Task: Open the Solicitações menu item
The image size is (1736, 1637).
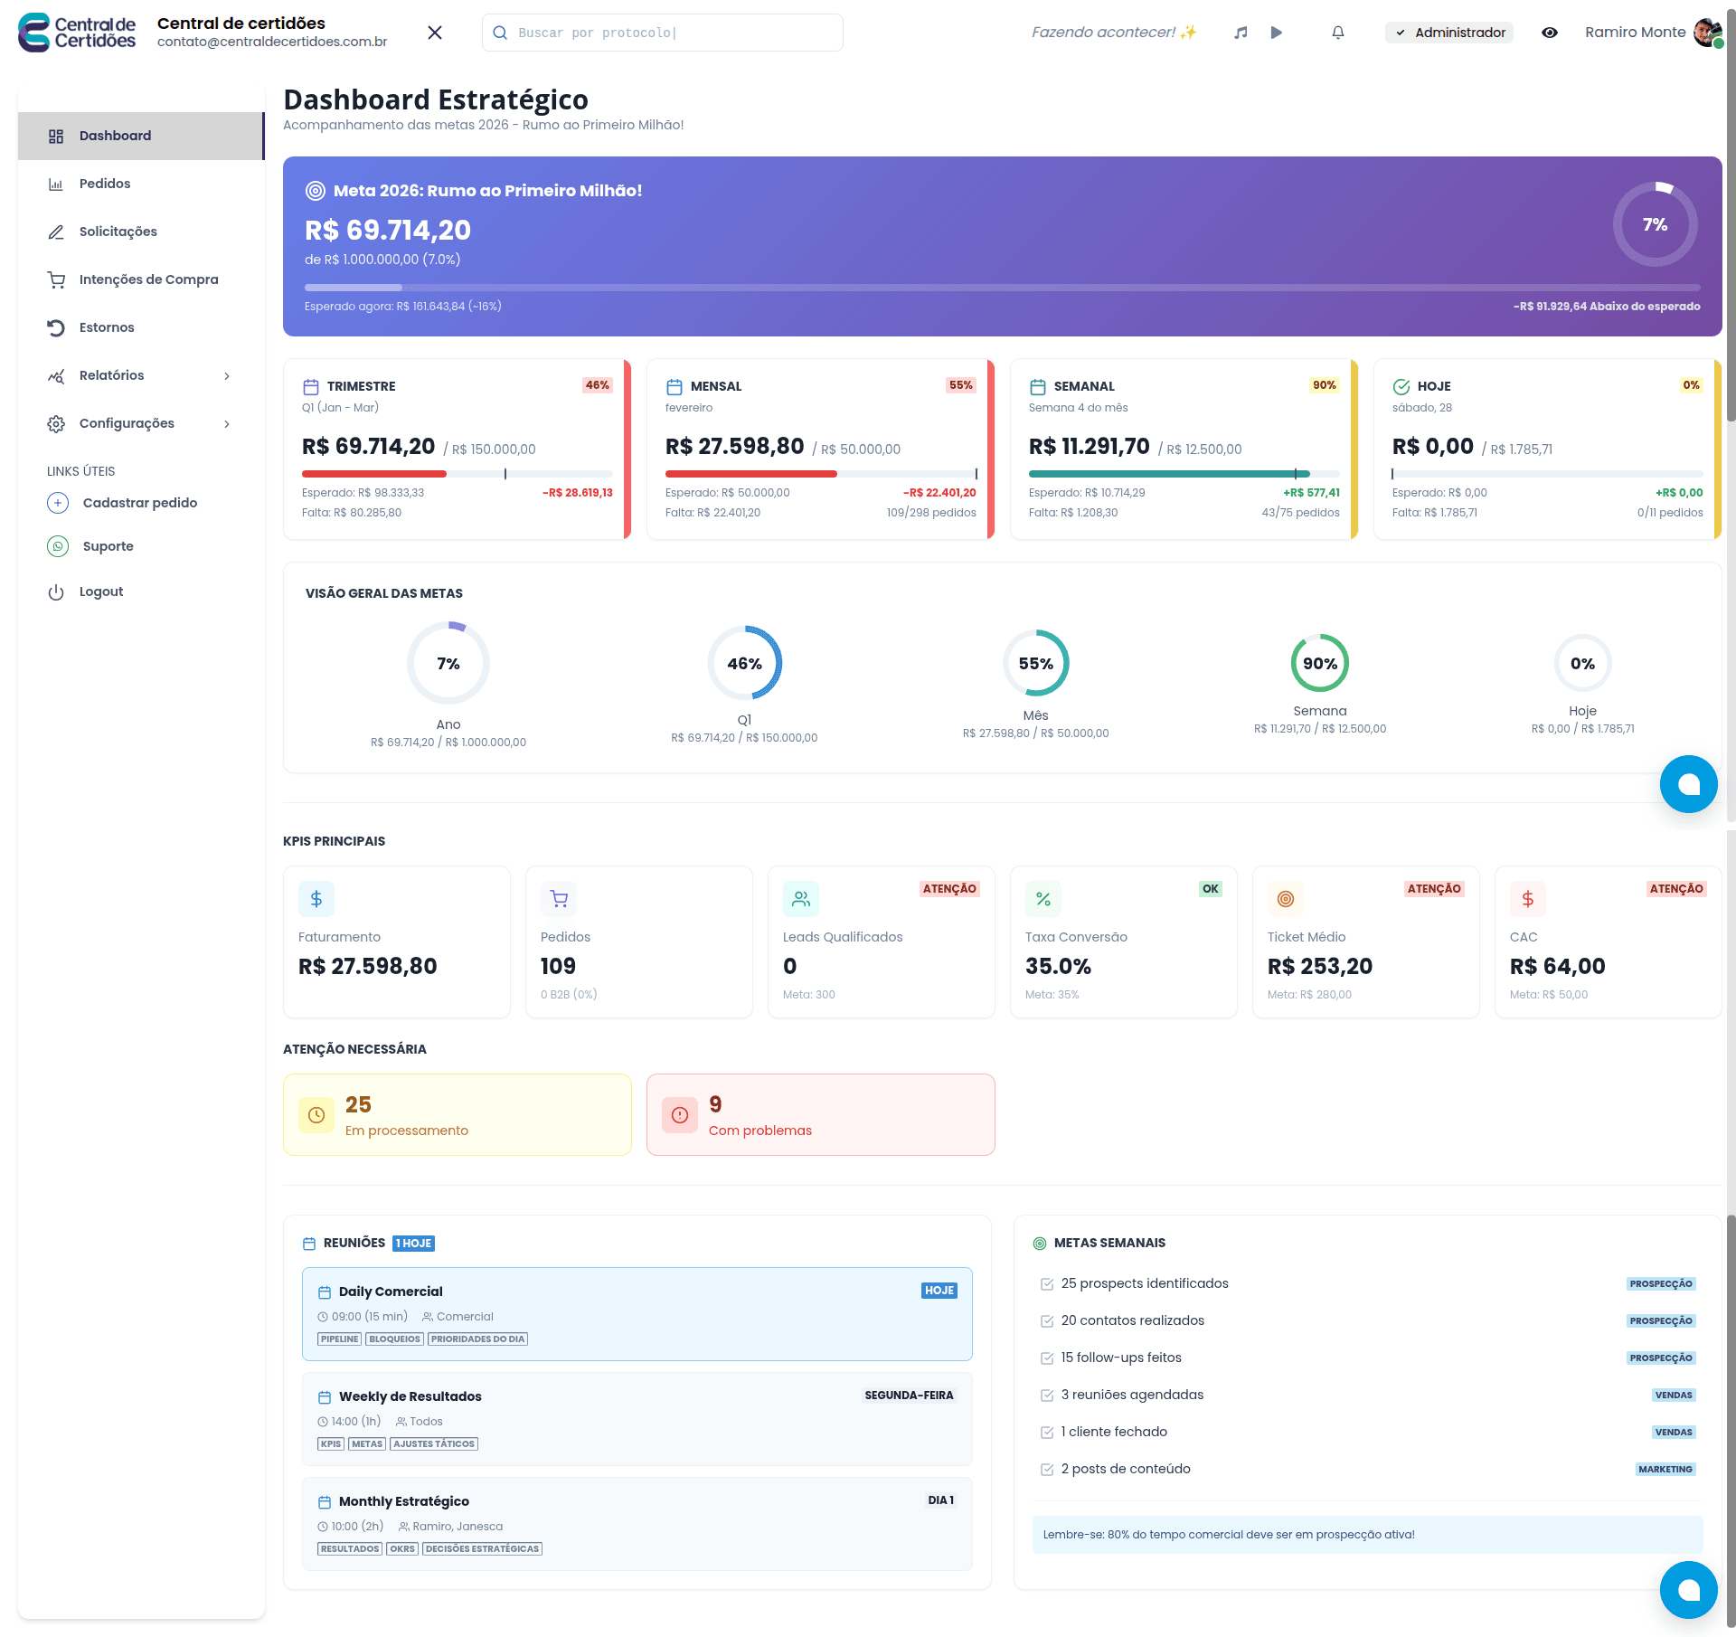Action: tap(118, 232)
